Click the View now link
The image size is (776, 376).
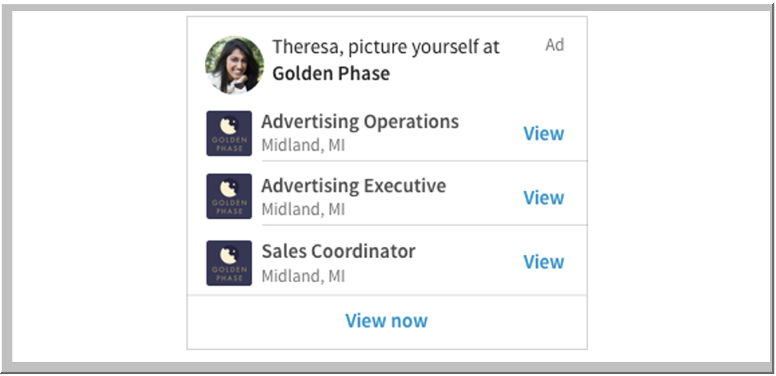point(386,321)
